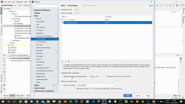Collapse the Editor settings section
The image size is (185, 104).
click(x=33, y=16)
